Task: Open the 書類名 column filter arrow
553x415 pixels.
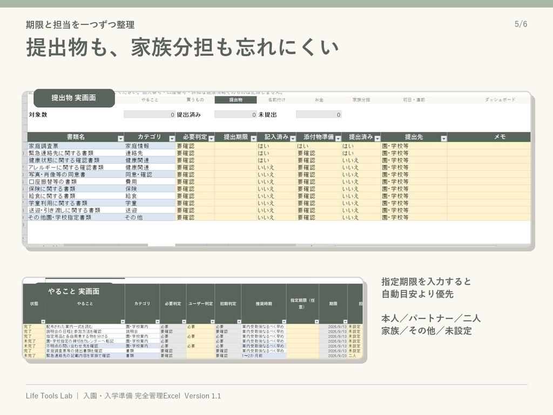Action: 120,139
